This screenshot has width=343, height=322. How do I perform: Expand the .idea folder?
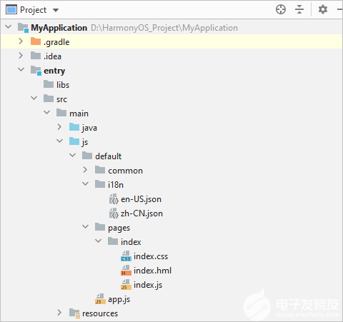[21, 56]
